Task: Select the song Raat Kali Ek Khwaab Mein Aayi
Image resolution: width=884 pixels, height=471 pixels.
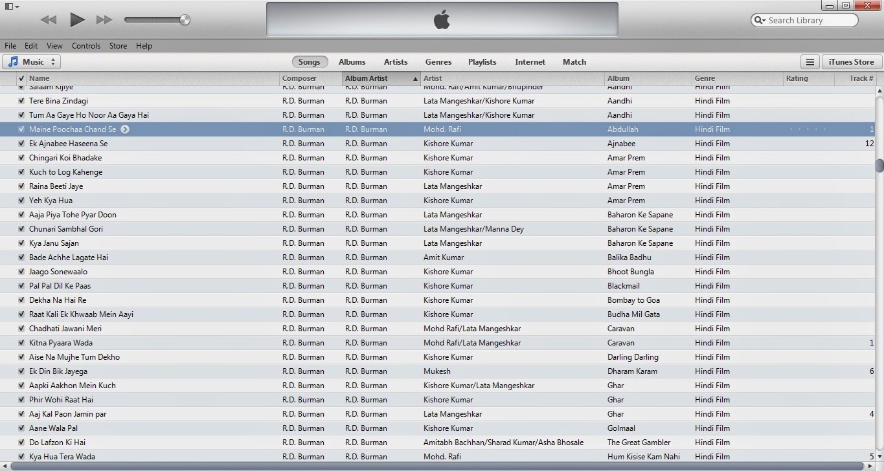Action: pos(81,314)
